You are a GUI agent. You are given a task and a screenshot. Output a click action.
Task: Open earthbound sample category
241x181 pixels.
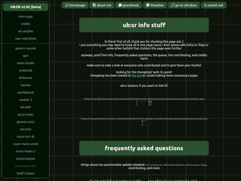[x=25, y=93]
